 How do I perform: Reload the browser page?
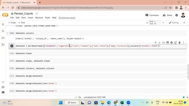click(x=13, y=8)
